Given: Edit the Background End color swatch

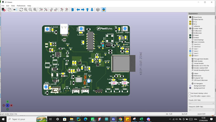Looking at the screenshot, I should 190,88.
